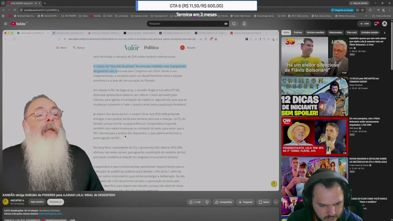This screenshot has height=221, width=393.
Task: Open the "Twitch" bookmark folder
Action: [108, 16]
